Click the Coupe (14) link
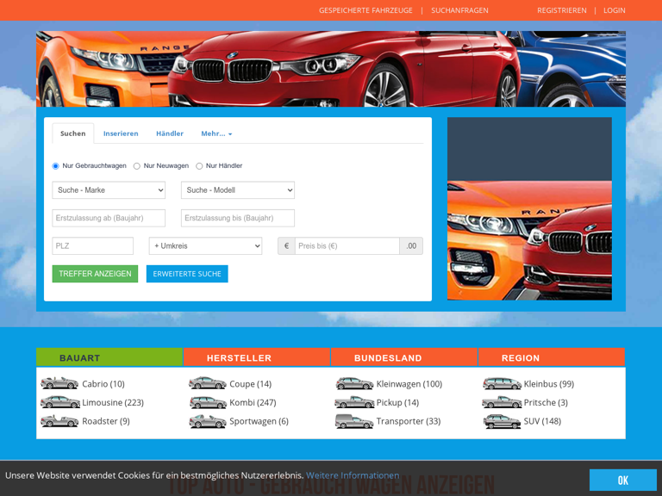 pyautogui.click(x=250, y=384)
